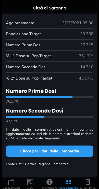Switch to the Grafici tab label
This screenshot has height=189, width=99.
point(30,188)
